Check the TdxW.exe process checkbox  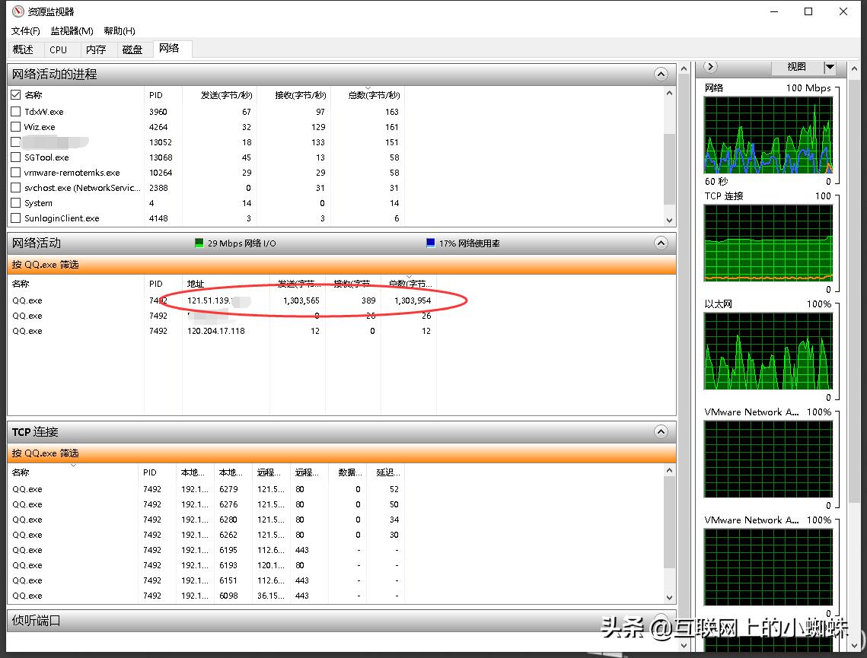point(16,112)
